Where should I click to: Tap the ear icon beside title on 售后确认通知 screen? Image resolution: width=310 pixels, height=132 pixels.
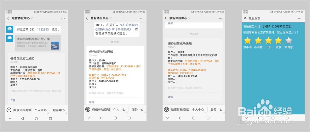tap(110, 18)
